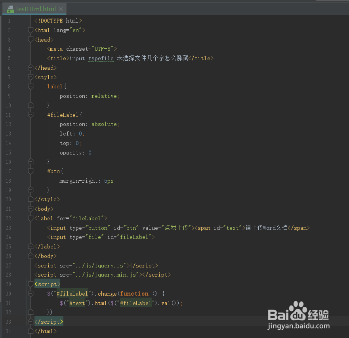Click the value absolute on line 12
The image size is (349, 338).
point(104,124)
